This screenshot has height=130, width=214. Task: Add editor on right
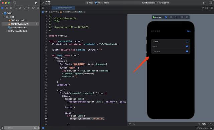[x=212, y=8]
